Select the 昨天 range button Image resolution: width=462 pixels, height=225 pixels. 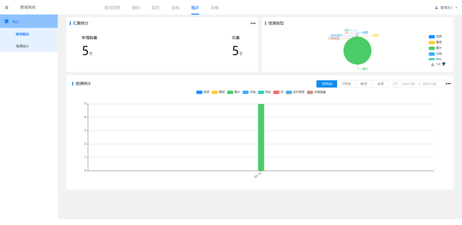[364, 84]
